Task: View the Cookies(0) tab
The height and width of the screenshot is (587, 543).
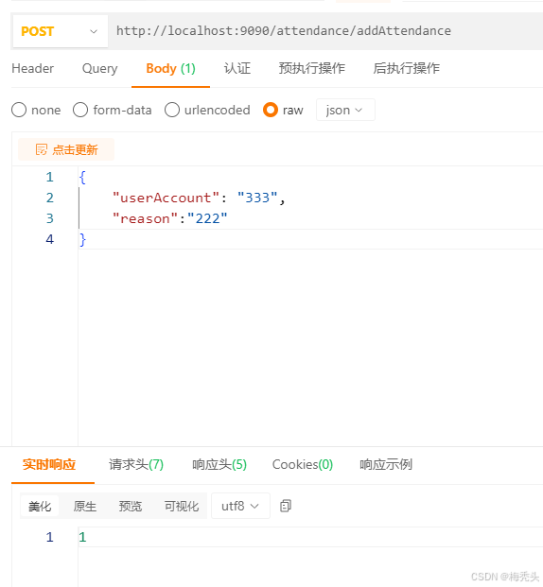Action: point(303,464)
